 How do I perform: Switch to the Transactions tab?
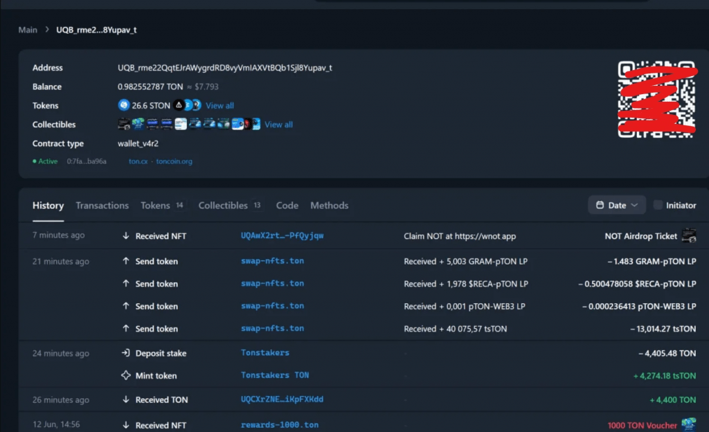(102, 206)
